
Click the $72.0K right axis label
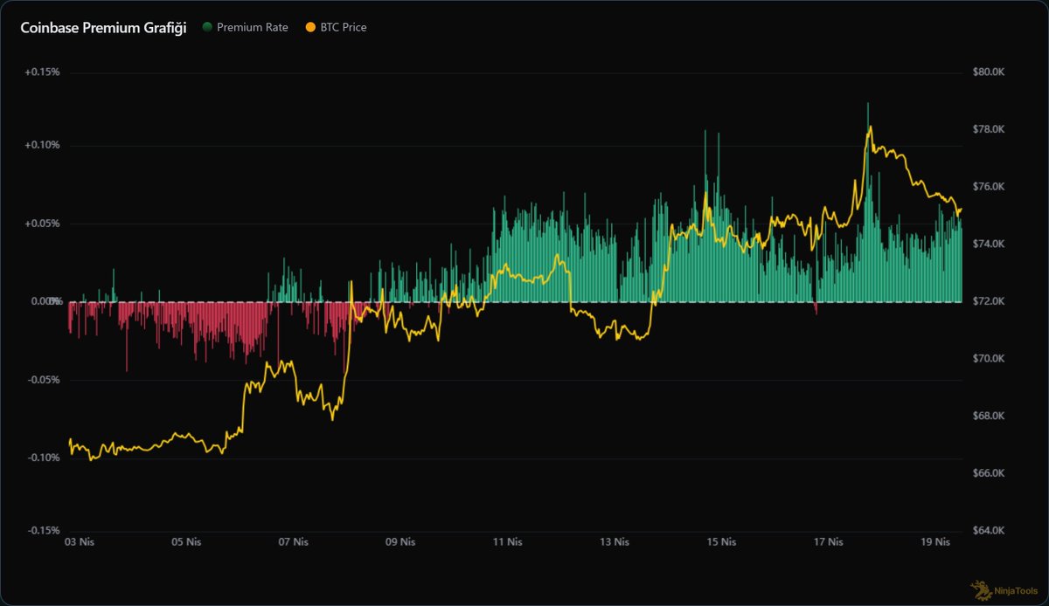990,301
